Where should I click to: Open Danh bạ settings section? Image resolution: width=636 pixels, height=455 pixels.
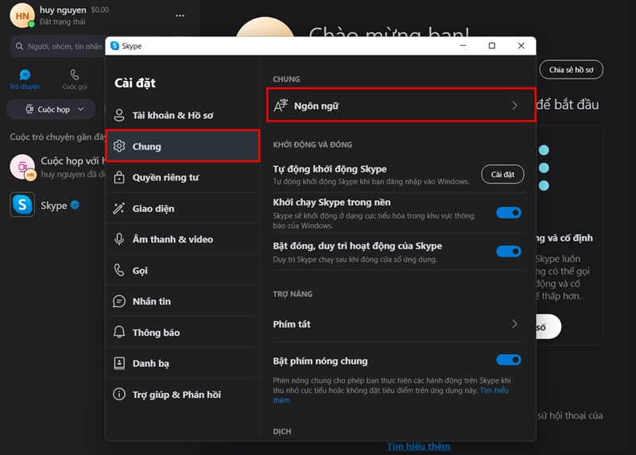[183, 364]
